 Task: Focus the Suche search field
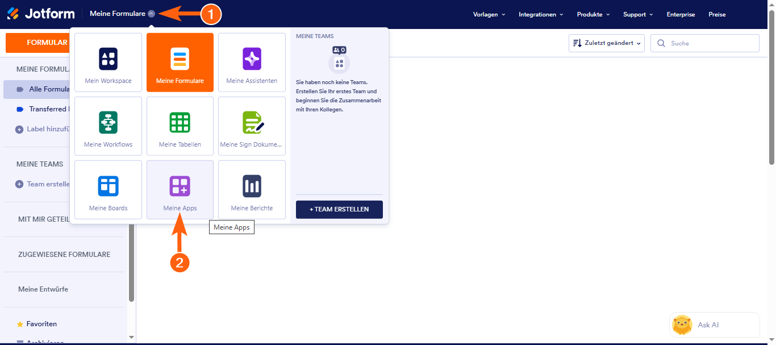(x=705, y=43)
